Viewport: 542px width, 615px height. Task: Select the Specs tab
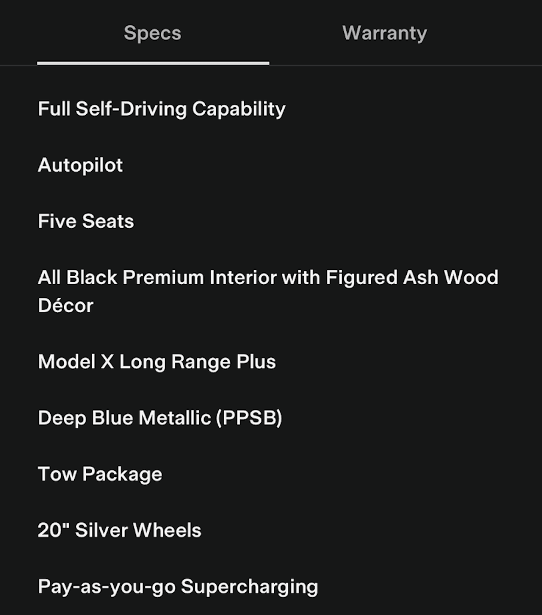tap(153, 33)
